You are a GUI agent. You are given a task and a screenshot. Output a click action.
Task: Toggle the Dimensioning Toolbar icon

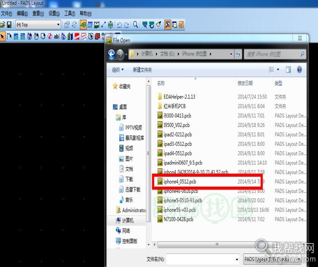tap(97, 25)
